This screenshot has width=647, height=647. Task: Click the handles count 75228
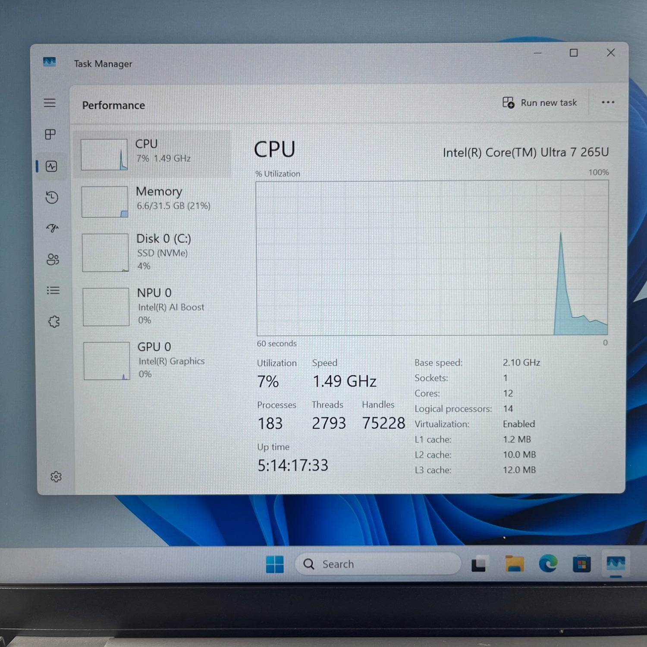(383, 423)
